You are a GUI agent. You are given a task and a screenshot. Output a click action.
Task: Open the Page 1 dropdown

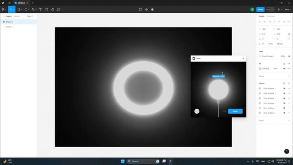pos(31,16)
